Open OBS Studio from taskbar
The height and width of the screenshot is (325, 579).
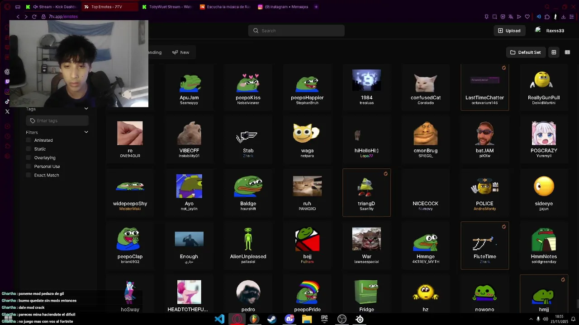pos(342,319)
